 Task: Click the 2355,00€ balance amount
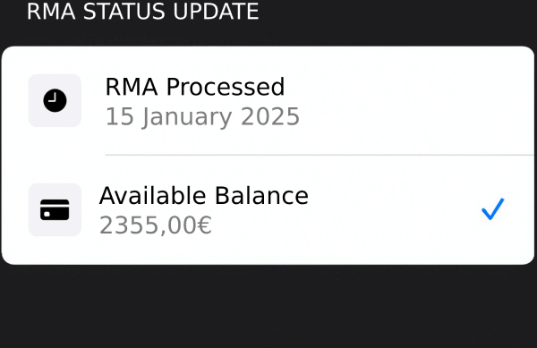tap(156, 225)
